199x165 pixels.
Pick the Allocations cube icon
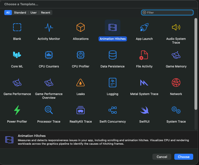tap(81, 27)
